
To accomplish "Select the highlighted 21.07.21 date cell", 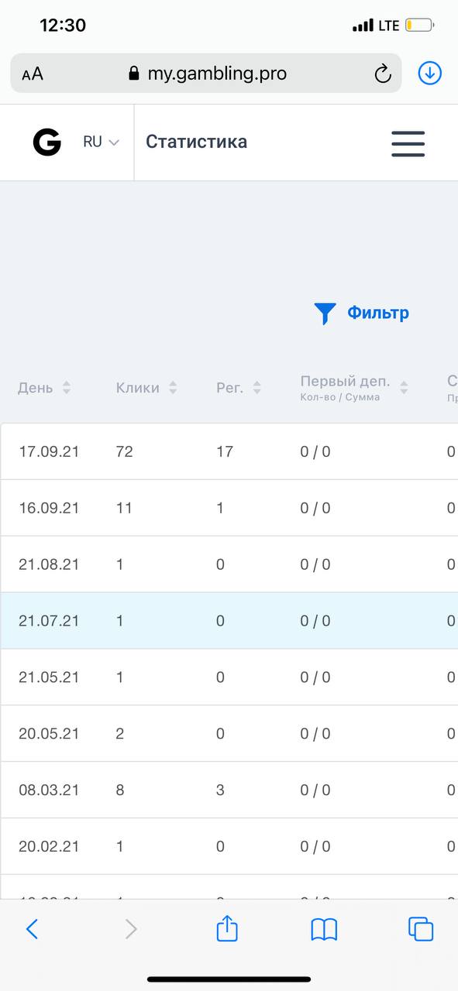I will pos(49,621).
